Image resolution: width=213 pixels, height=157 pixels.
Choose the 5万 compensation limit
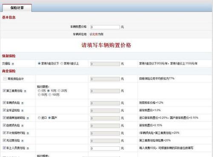click(x=39, y=91)
